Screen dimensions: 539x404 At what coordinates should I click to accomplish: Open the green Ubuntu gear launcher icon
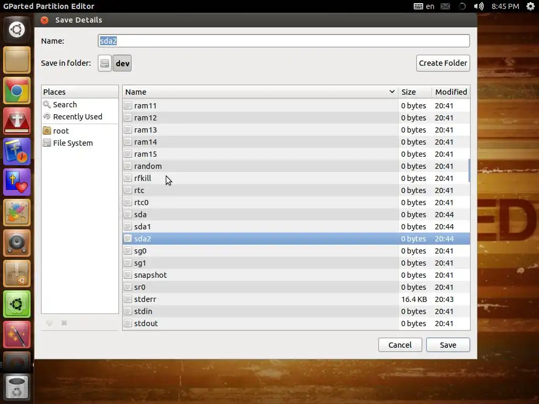tap(17, 304)
